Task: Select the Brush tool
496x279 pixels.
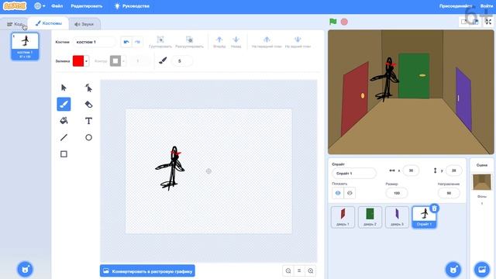Action: coord(64,104)
